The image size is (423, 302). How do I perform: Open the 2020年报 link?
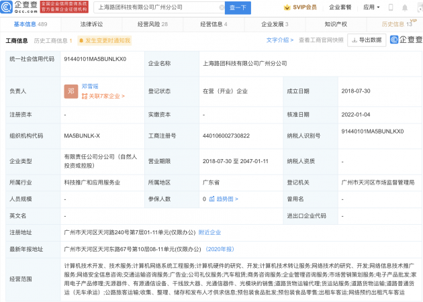pyautogui.click(x=220, y=249)
